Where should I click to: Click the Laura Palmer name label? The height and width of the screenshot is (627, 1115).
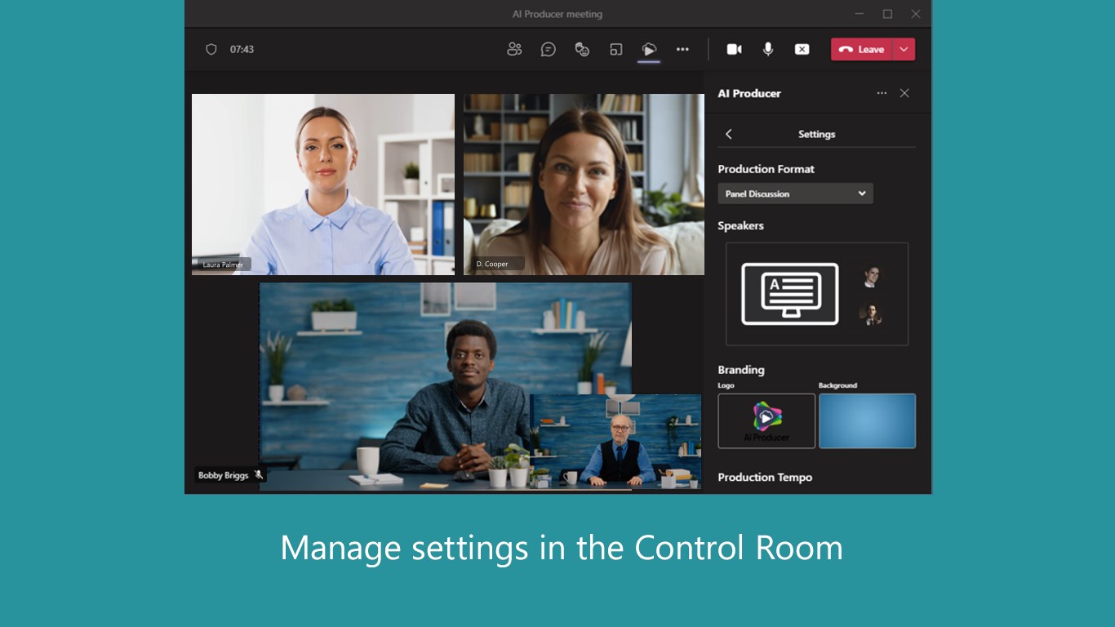click(223, 265)
